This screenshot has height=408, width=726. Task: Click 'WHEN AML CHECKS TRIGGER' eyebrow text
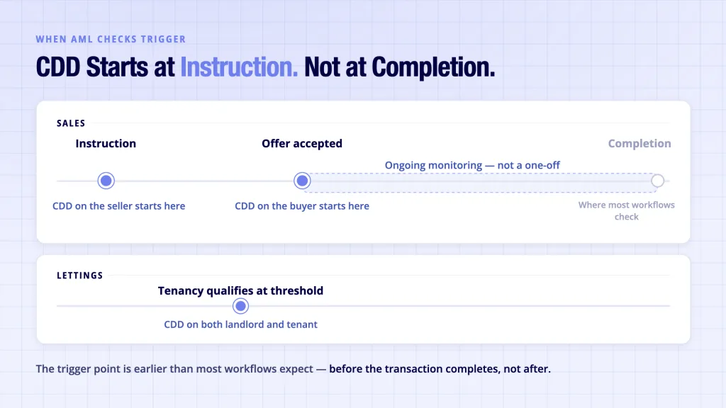[111, 40]
